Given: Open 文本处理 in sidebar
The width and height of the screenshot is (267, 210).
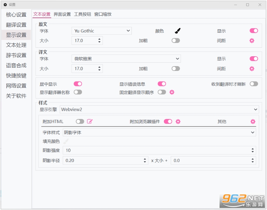Looking at the screenshot, I should (x=16, y=45).
